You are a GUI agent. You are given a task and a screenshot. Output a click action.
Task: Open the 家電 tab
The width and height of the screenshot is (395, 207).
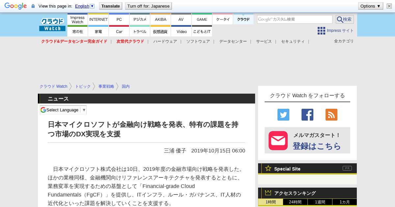coord(98,31)
